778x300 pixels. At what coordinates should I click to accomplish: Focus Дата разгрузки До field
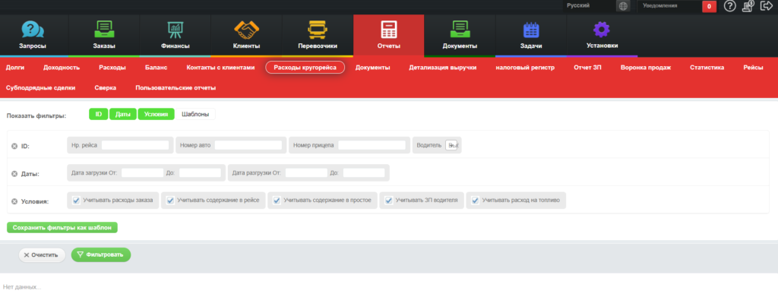(364, 172)
